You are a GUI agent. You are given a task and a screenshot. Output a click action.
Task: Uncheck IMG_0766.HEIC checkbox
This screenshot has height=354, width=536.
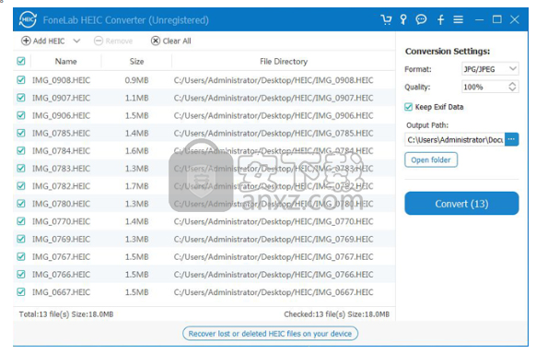[21, 275]
